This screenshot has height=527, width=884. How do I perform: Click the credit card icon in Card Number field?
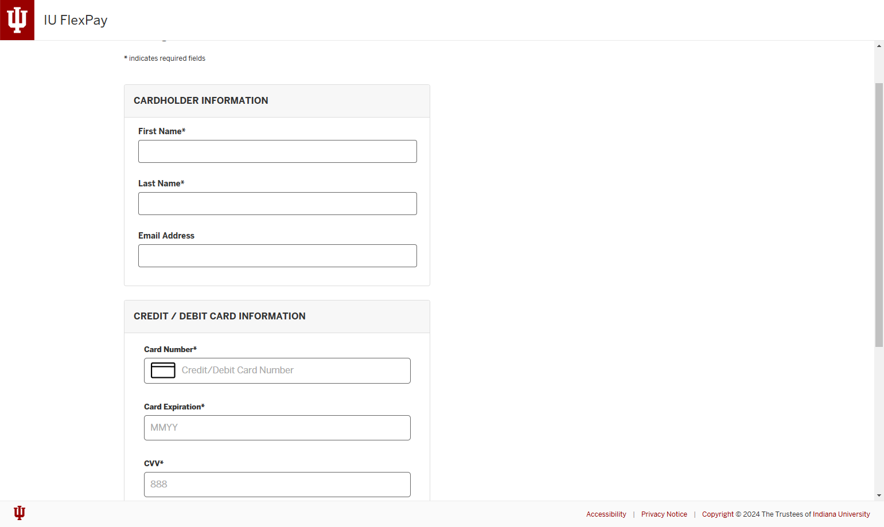[x=163, y=370]
